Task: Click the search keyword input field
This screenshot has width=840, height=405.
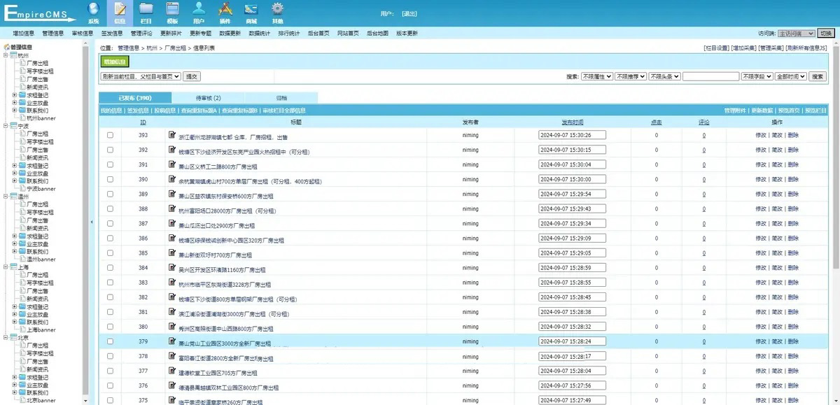Action: (710, 76)
